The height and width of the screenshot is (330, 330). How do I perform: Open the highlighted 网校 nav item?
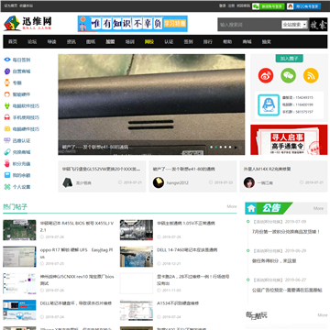149,42
